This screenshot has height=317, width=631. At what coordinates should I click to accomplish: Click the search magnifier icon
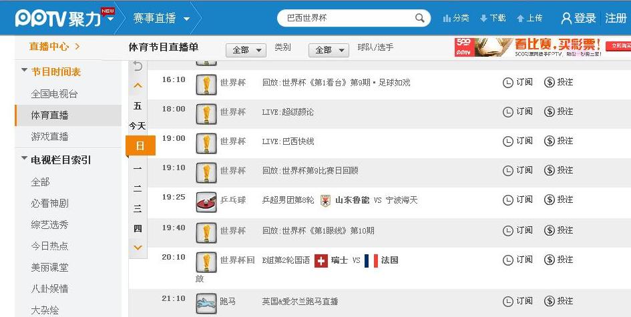[x=420, y=18]
